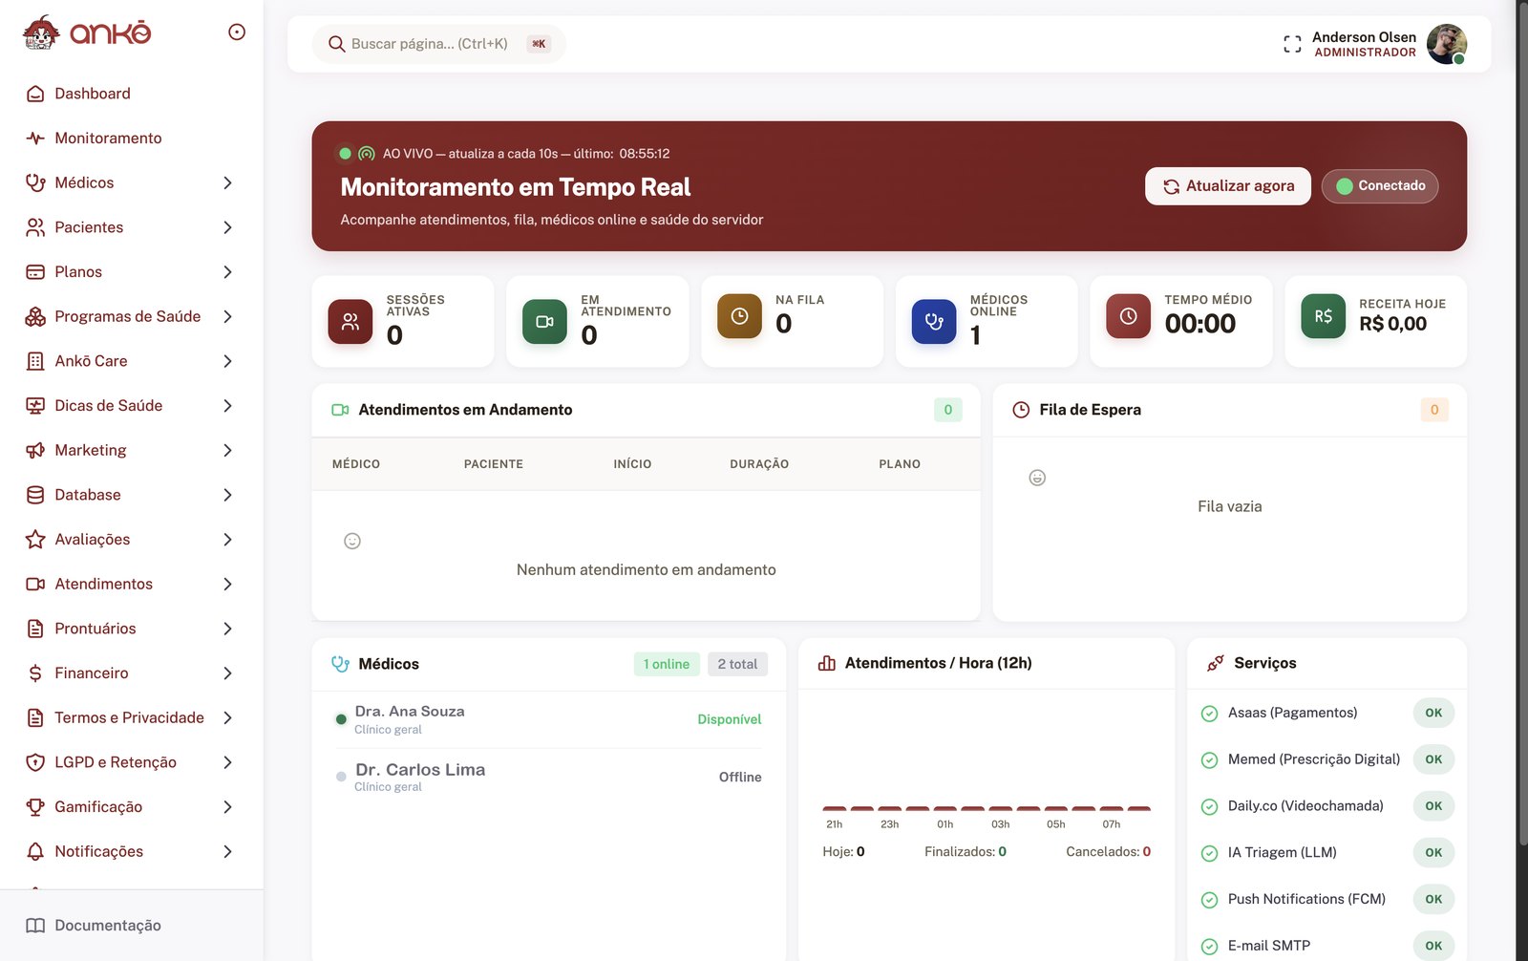Open the Avaliações menu item

click(x=93, y=540)
